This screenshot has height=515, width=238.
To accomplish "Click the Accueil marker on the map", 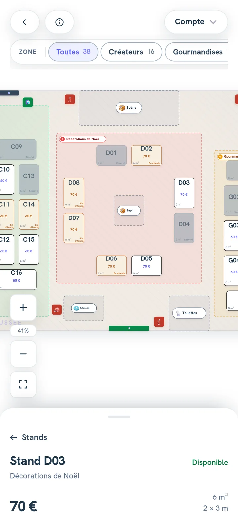I will point(84,308).
